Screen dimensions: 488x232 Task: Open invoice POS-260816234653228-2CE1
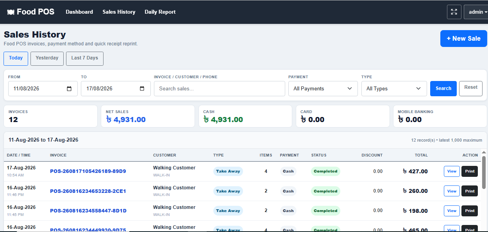(88, 191)
